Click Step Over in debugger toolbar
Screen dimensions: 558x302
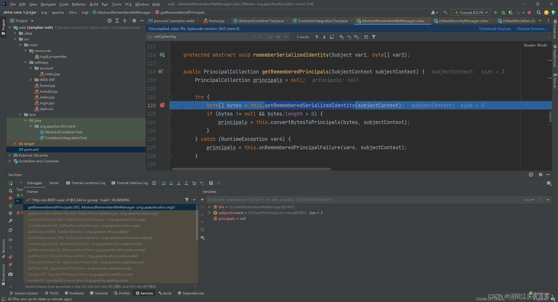(164, 183)
